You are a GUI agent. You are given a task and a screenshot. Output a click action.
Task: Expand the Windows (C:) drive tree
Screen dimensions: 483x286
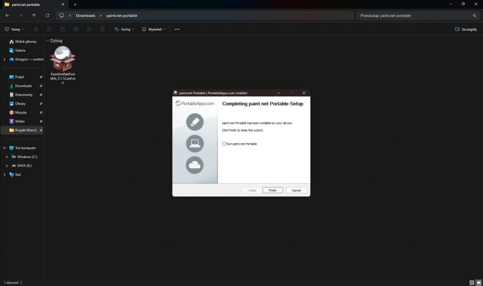7,157
